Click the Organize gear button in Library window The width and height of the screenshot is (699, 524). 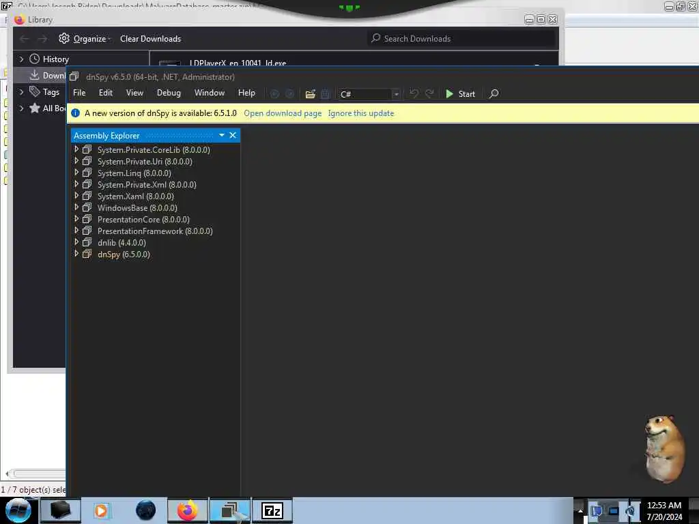[x=84, y=39]
